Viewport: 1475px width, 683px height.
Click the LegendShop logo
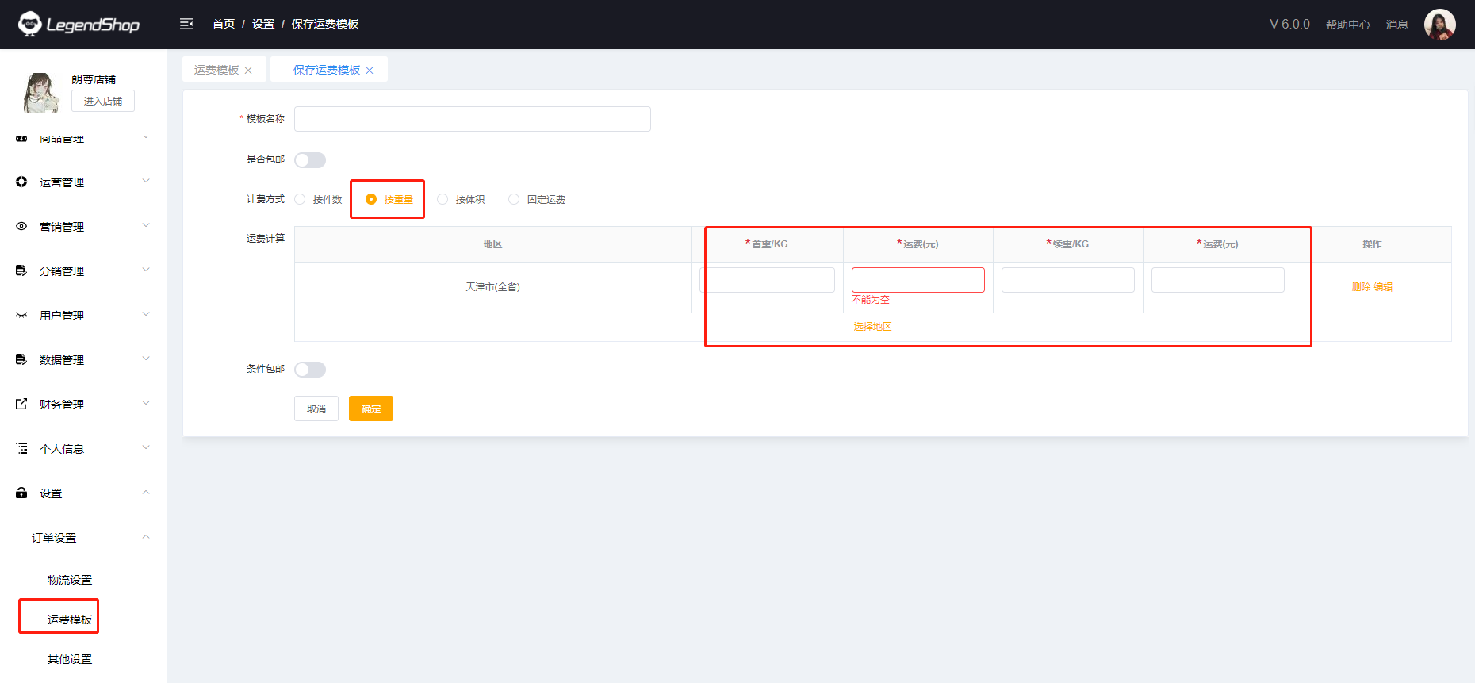click(x=79, y=24)
